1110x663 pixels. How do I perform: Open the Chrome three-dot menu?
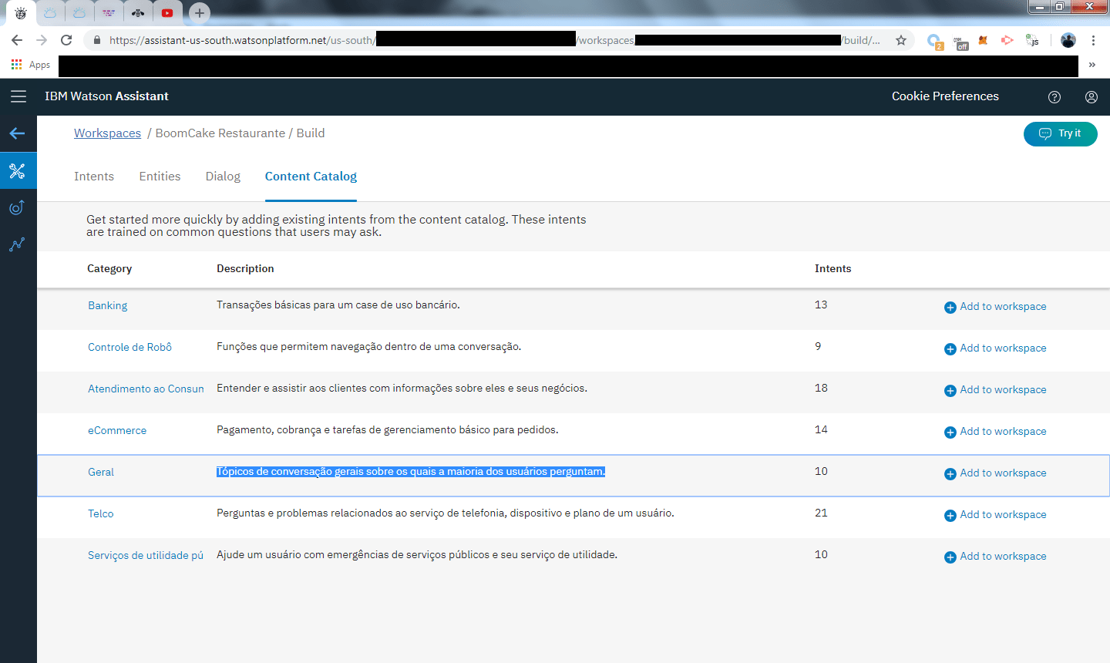tap(1093, 40)
